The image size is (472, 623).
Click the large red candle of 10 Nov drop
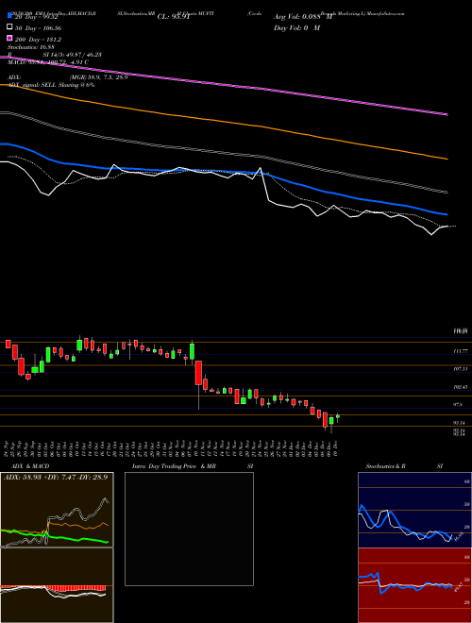point(198,373)
